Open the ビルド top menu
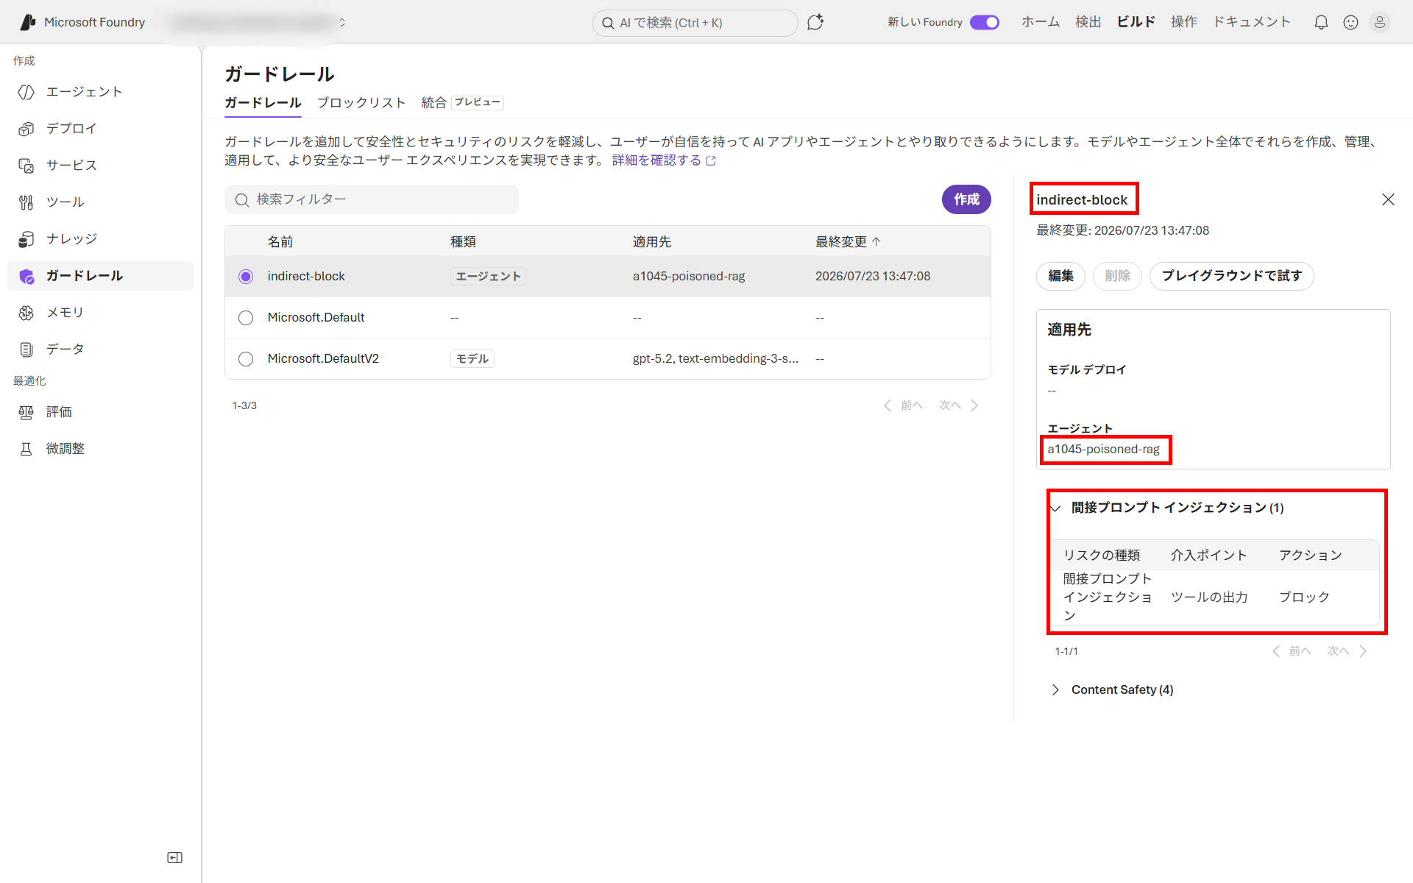 pos(1136,22)
